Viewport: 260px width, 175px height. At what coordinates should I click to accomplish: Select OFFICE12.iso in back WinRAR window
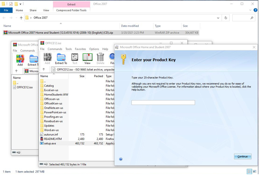25,87
